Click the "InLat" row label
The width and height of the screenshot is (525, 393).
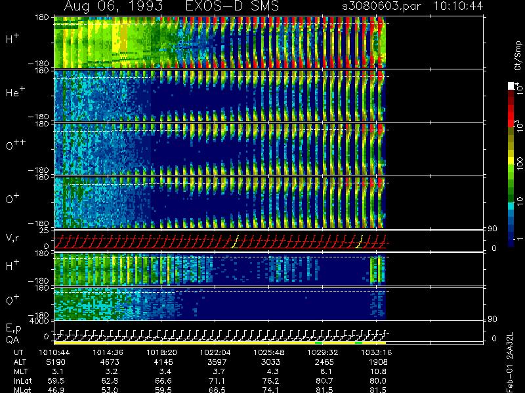[x=23, y=381]
